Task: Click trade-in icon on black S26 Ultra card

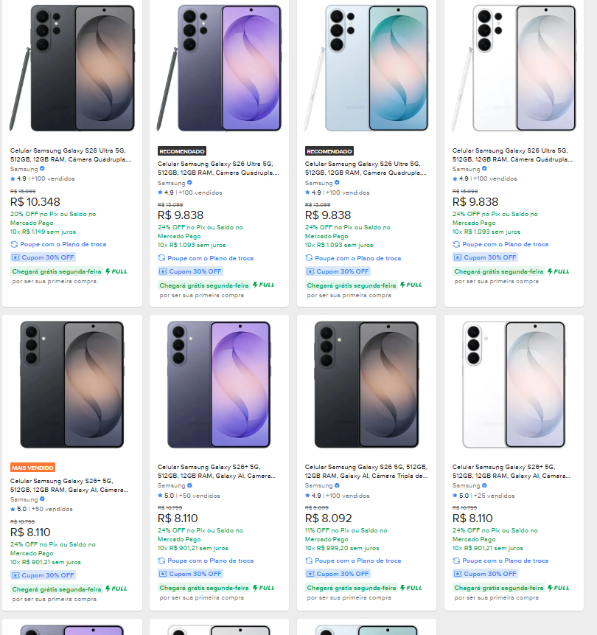Action: (x=14, y=245)
